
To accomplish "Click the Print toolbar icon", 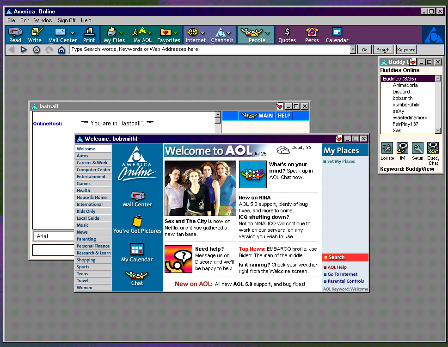I will coord(89,35).
